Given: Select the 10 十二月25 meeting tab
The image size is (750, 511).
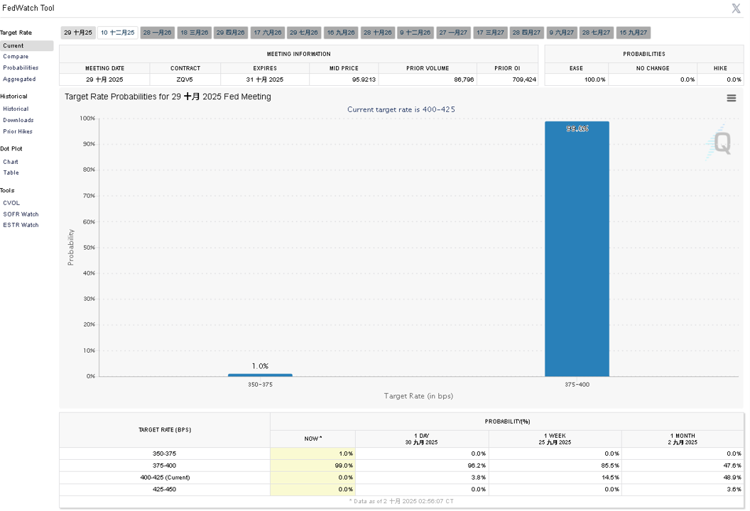Looking at the screenshot, I should click(x=118, y=33).
